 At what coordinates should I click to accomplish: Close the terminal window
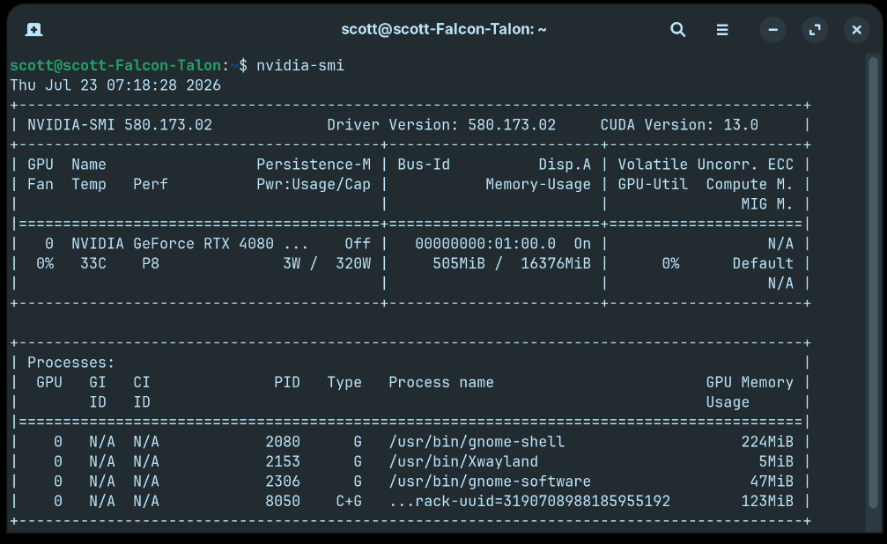(x=856, y=29)
